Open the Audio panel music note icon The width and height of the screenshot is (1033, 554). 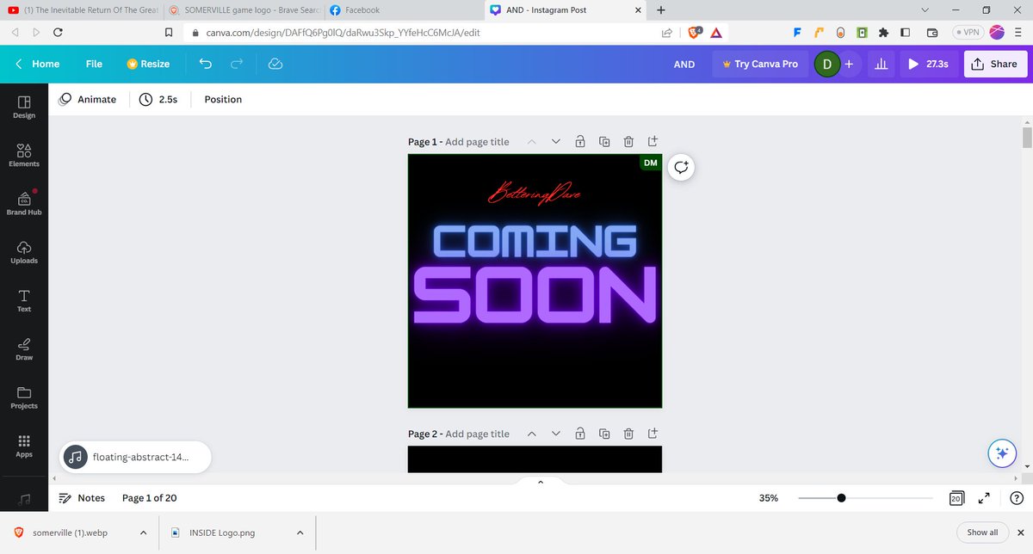(x=24, y=497)
